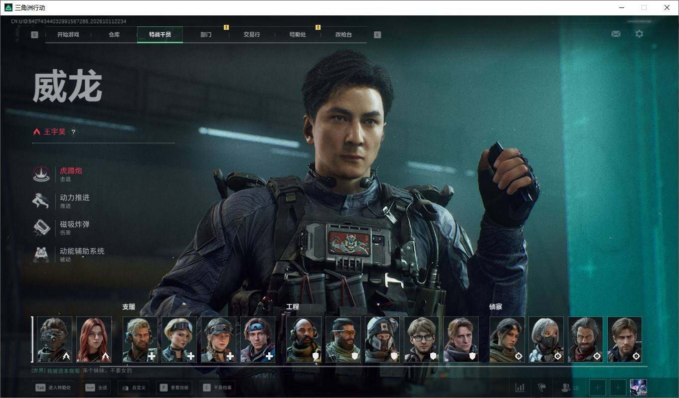The height and width of the screenshot is (398, 679).
Task: Open the 部门 tab
Action: (x=206, y=35)
